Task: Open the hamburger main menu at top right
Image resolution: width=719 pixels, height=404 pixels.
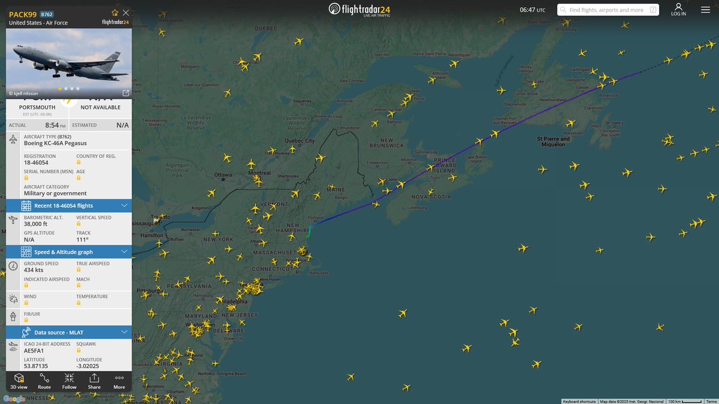Action: pyautogui.click(x=705, y=10)
